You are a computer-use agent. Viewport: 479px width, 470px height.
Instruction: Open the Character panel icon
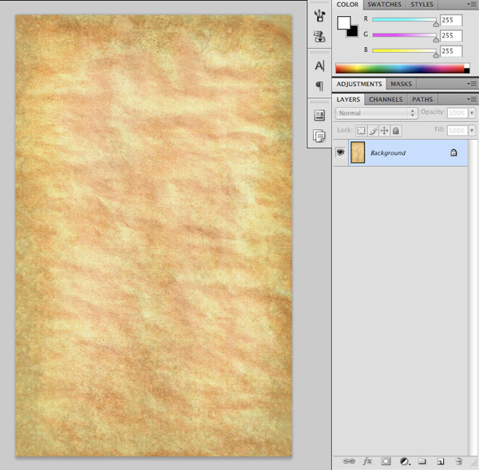pyautogui.click(x=319, y=65)
